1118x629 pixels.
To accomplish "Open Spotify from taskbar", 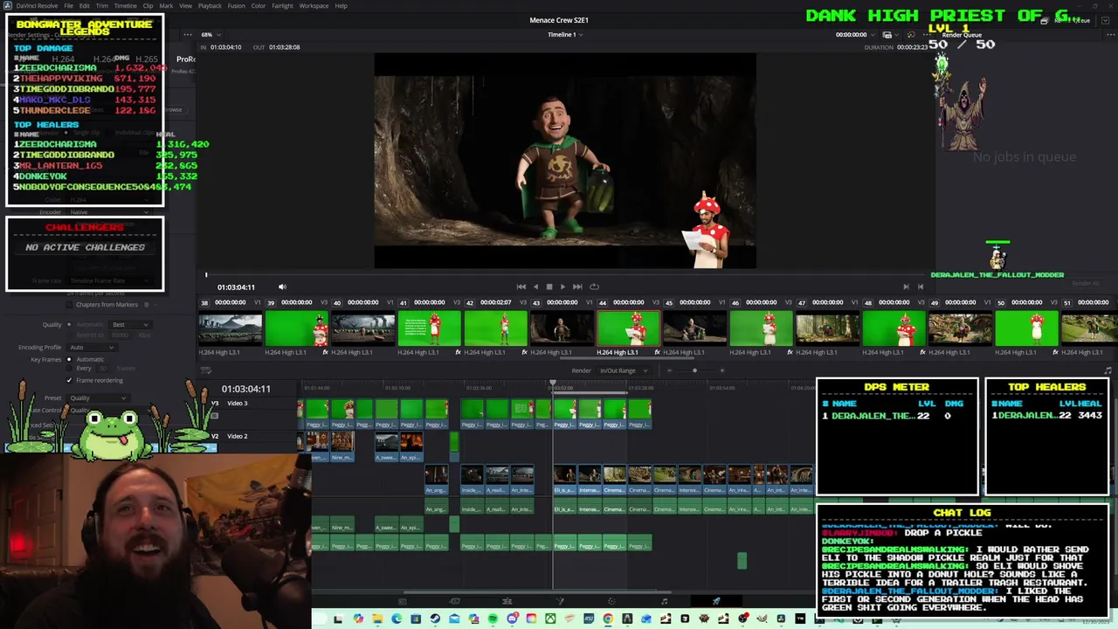I will click(x=493, y=619).
